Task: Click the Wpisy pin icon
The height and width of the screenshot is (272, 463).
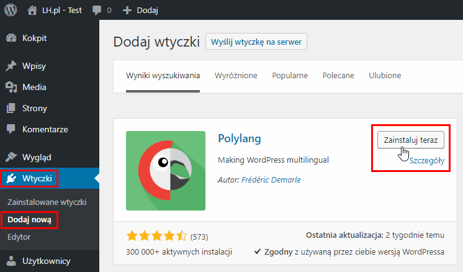Action: pos(11,66)
